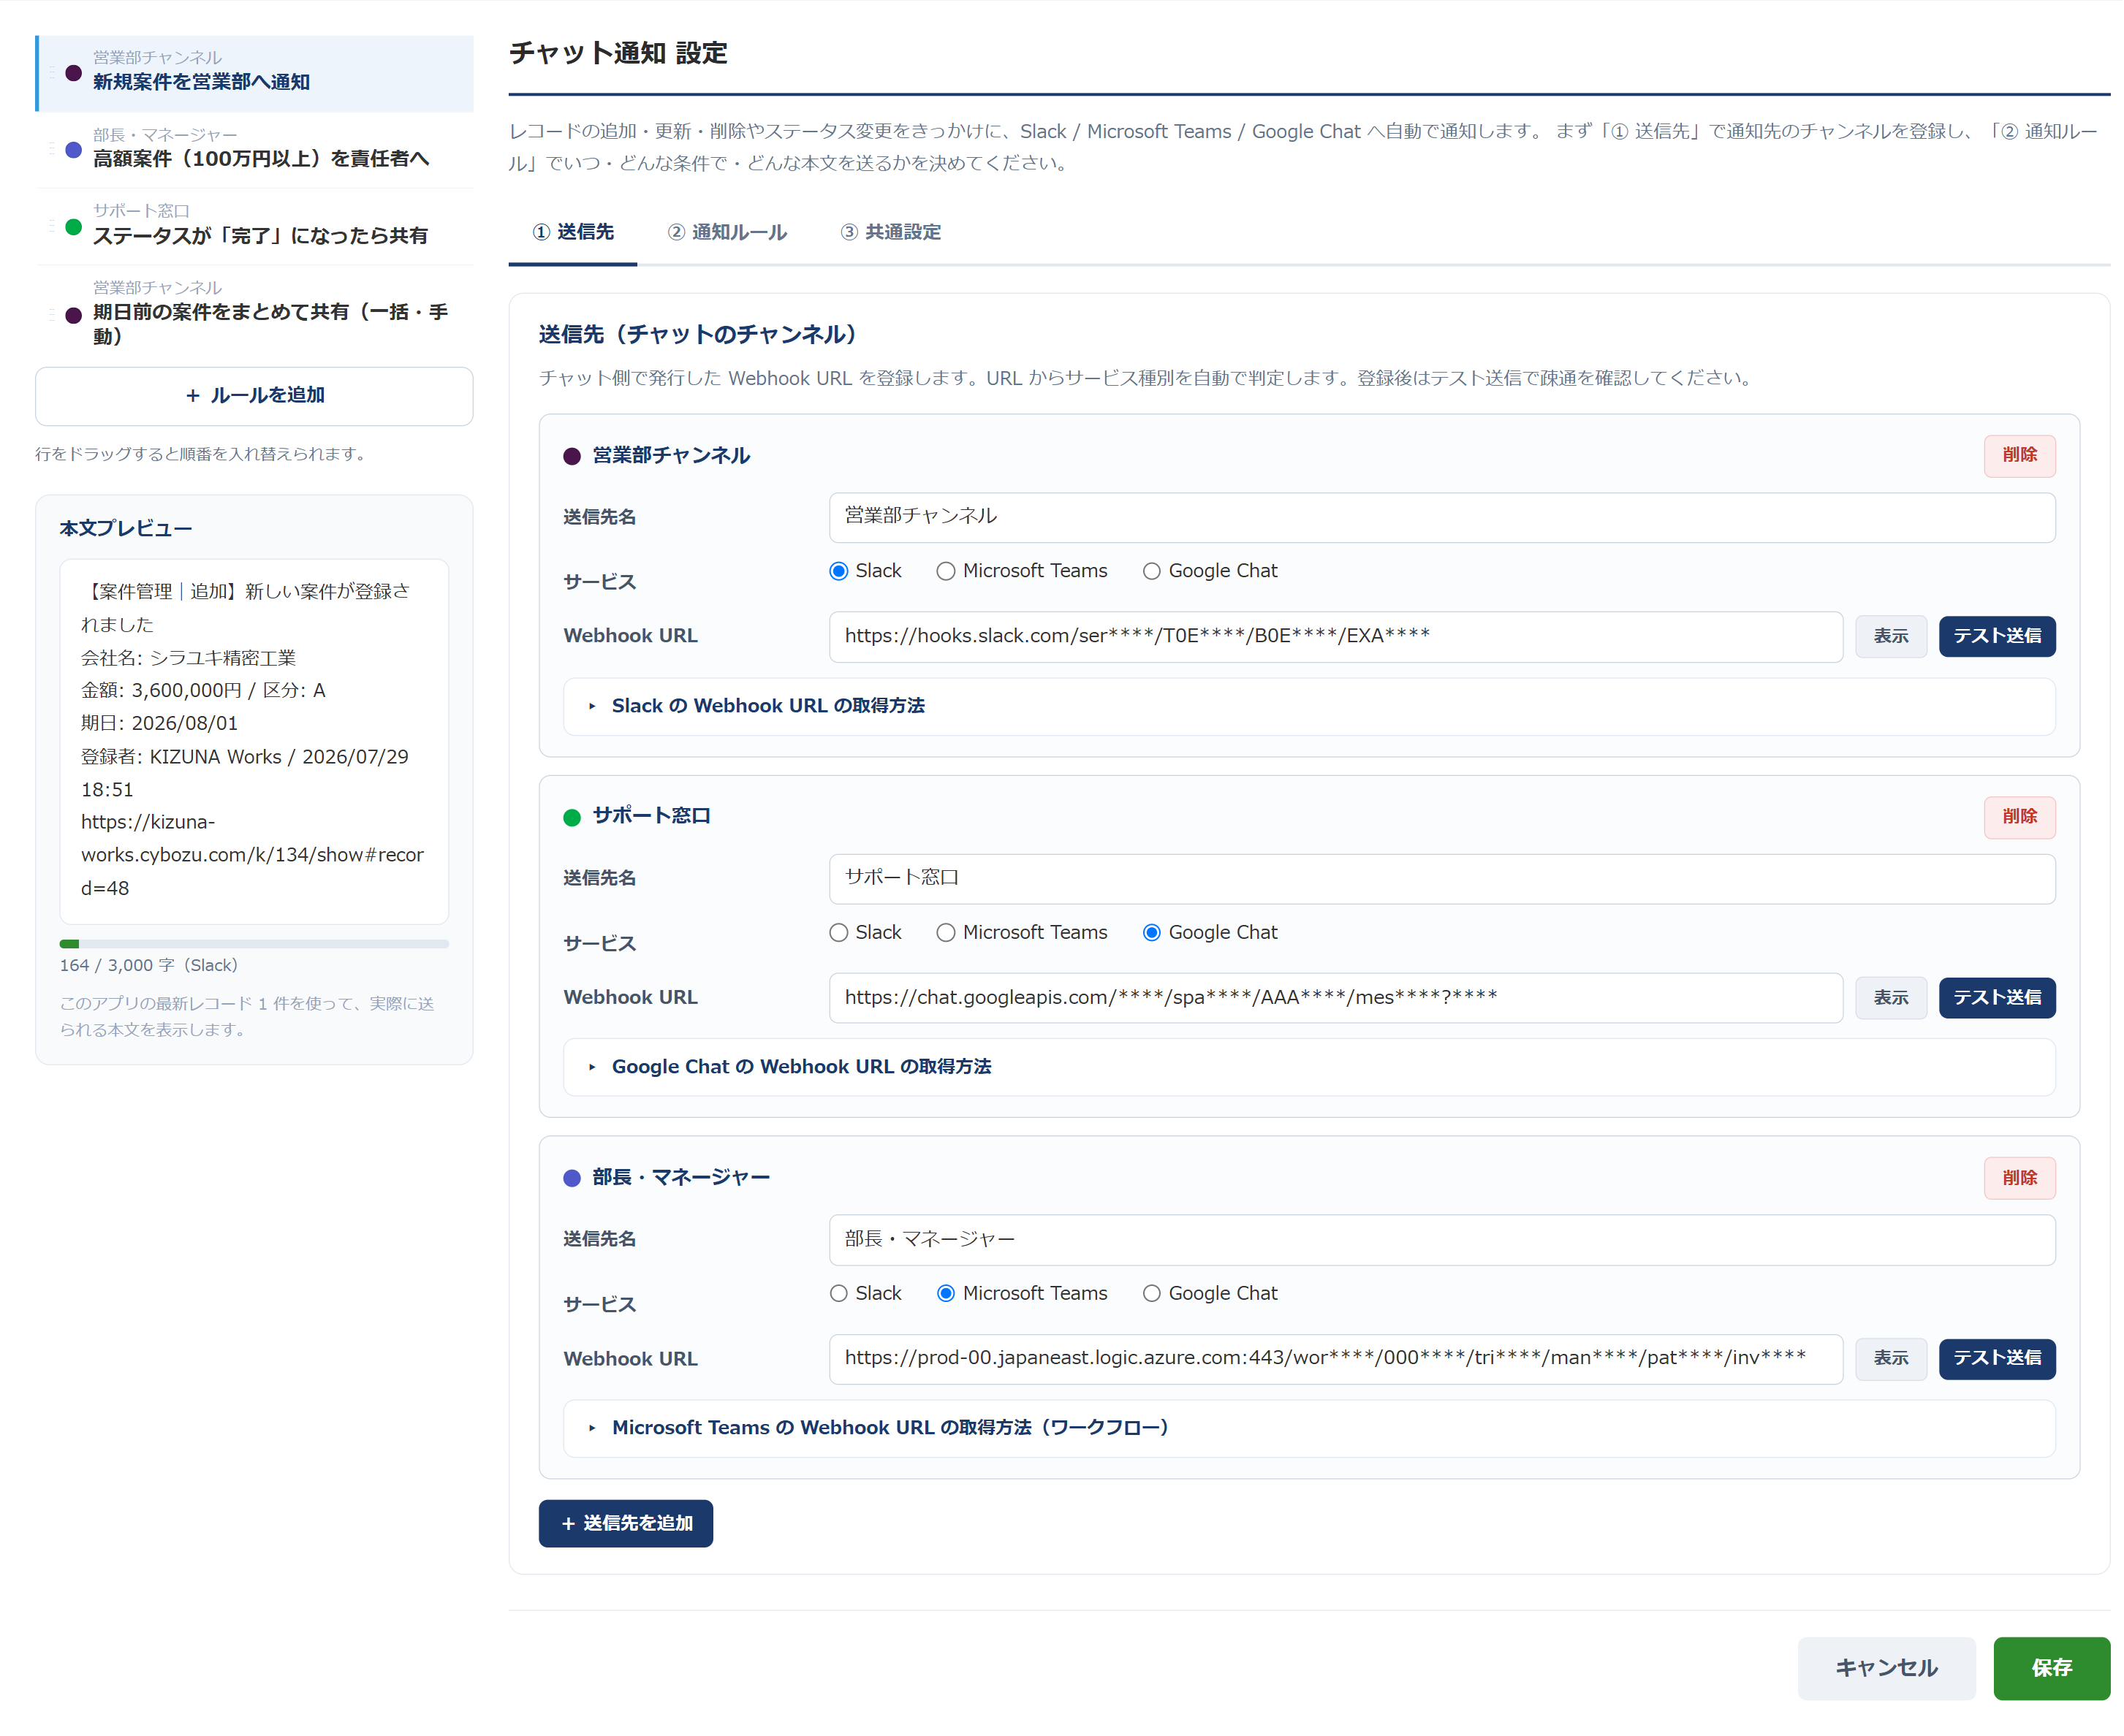Screen dimensions: 2124x1736
Task: Show the Google Chat webhook URL
Action: (x=1891, y=998)
